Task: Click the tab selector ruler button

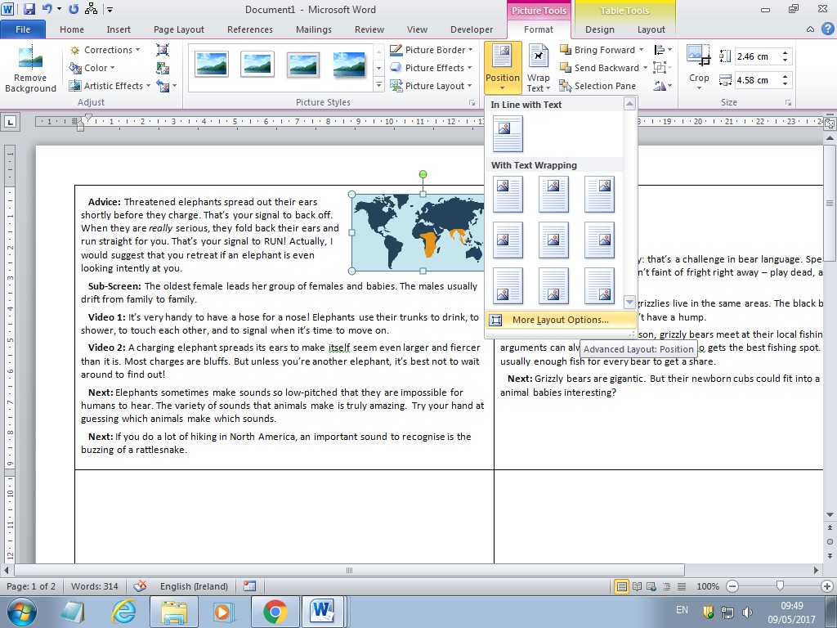Action: point(10,122)
